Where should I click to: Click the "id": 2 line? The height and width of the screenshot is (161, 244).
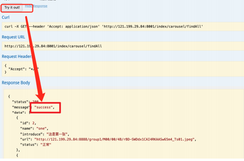click(x=28, y=123)
